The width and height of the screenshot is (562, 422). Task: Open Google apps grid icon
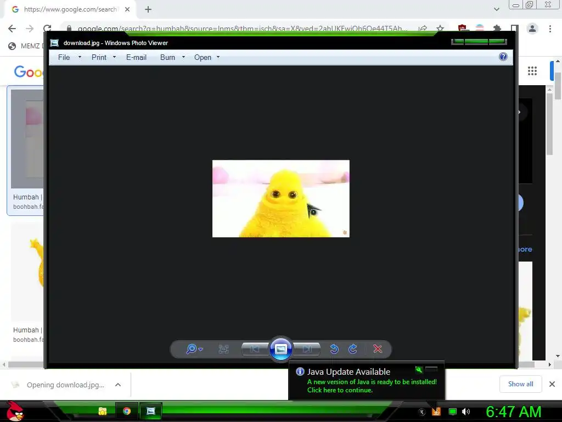[x=532, y=71]
